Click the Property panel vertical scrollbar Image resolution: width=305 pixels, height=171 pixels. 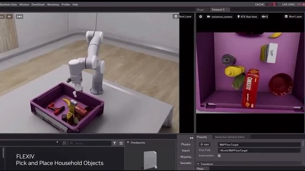point(303,143)
